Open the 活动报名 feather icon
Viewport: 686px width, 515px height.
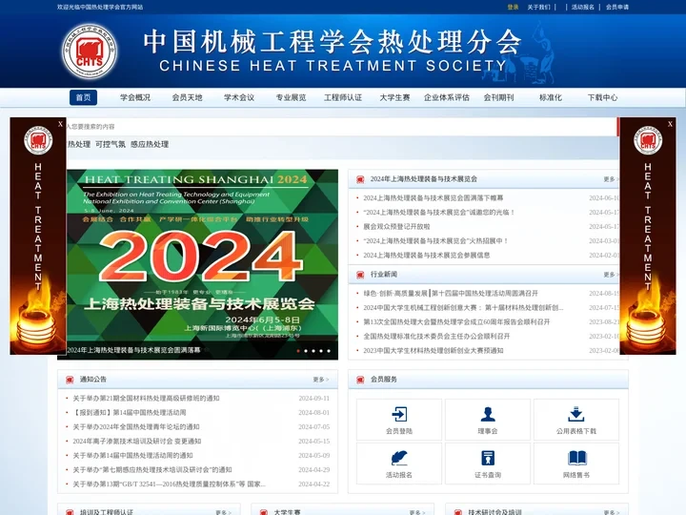pos(399,458)
